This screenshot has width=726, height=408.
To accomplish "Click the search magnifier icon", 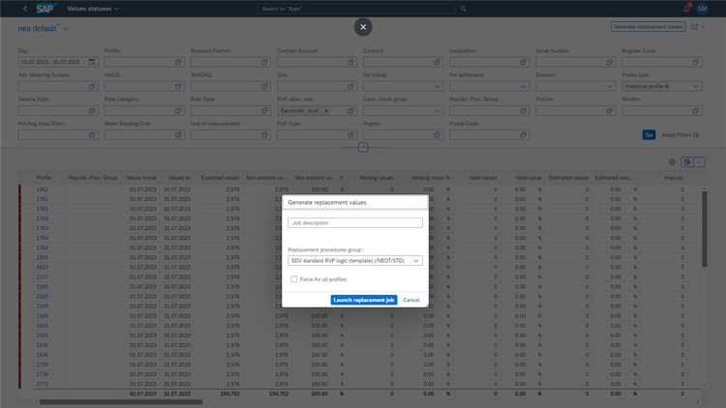I will click(463, 9).
